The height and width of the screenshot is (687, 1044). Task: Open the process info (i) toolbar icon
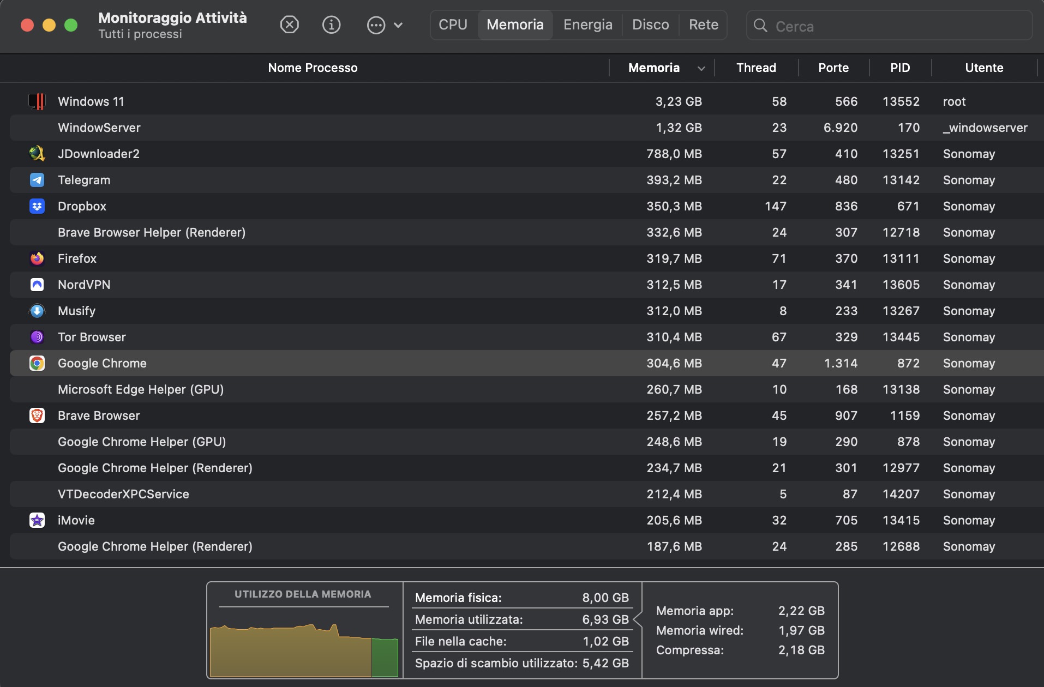tap(331, 25)
